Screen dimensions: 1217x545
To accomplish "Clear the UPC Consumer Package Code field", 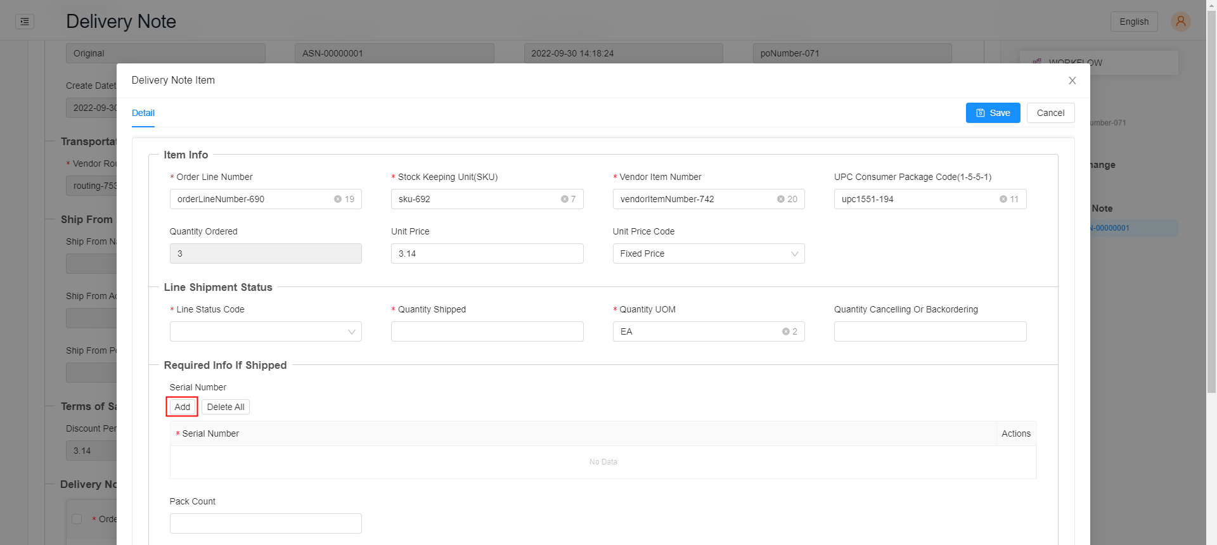I will coord(1003,199).
